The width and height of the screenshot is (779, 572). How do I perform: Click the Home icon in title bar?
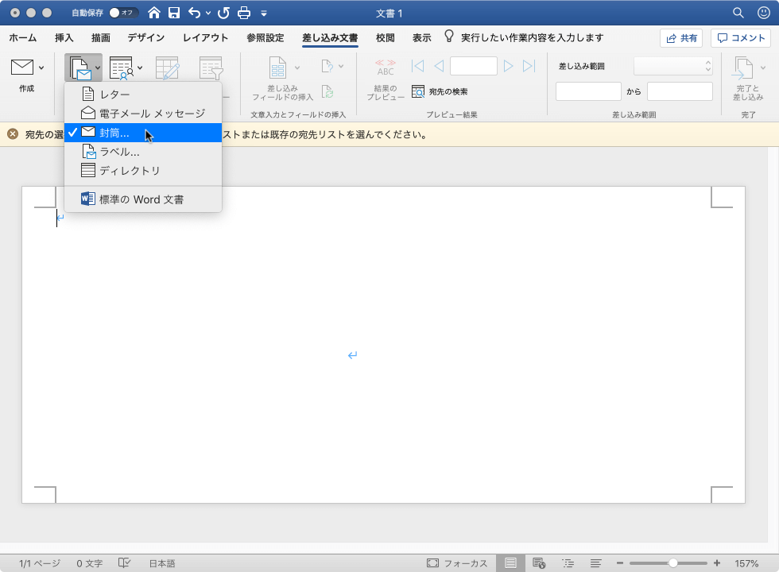pos(154,13)
